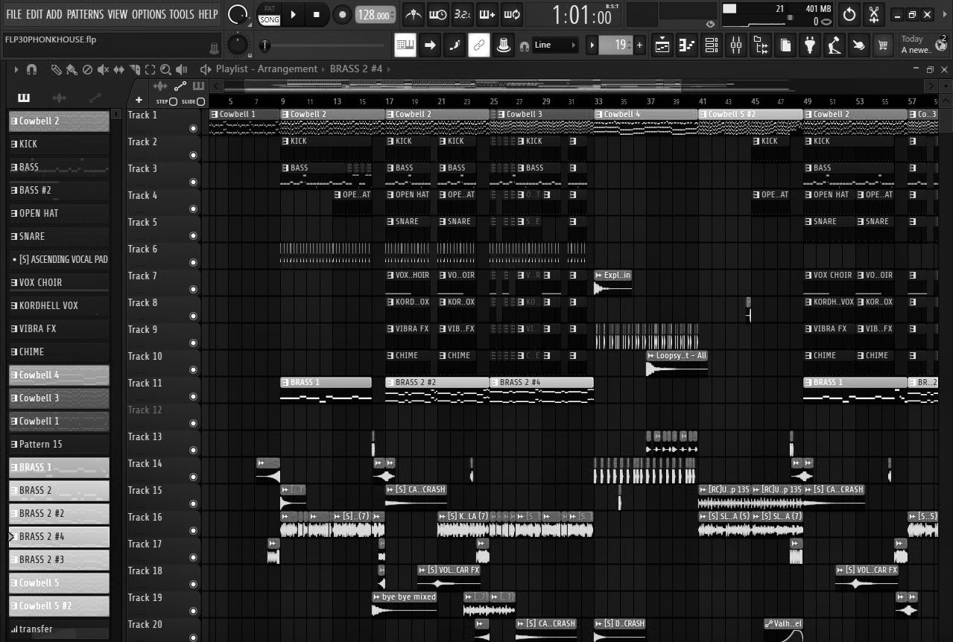953x642 pixels.
Task: Add a playlist track with plus button
Action: tap(139, 100)
